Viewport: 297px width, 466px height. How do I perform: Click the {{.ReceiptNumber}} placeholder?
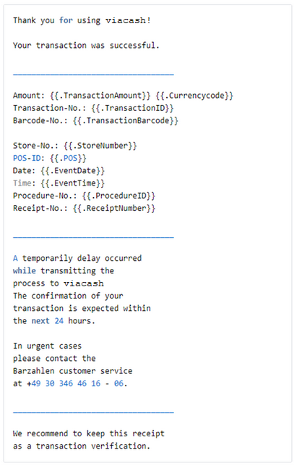[114, 208]
